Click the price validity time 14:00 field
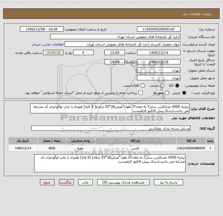The width and height of the screenshot is (223, 216). [x=115, y=62]
